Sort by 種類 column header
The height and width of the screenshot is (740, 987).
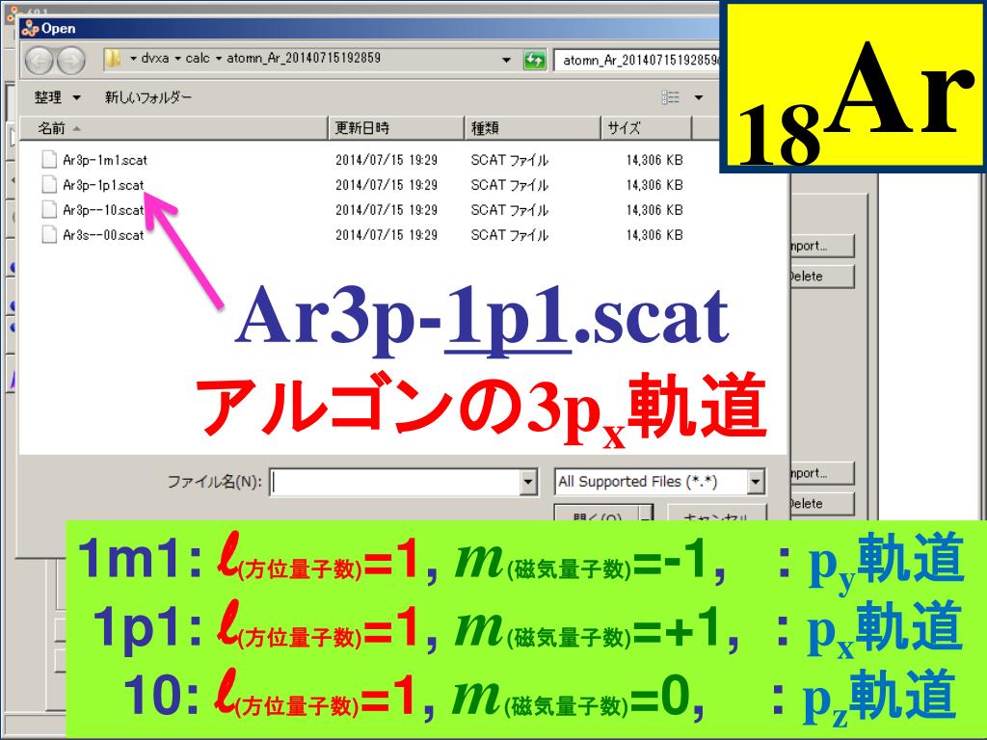click(x=532, y=128)
